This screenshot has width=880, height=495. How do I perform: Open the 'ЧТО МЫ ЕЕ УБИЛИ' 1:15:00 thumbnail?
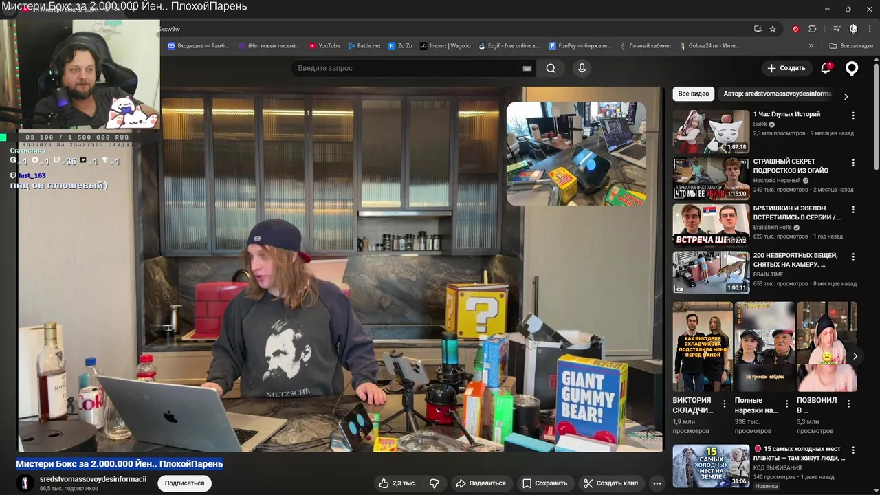pyautogui.click(x=711, y=178)
